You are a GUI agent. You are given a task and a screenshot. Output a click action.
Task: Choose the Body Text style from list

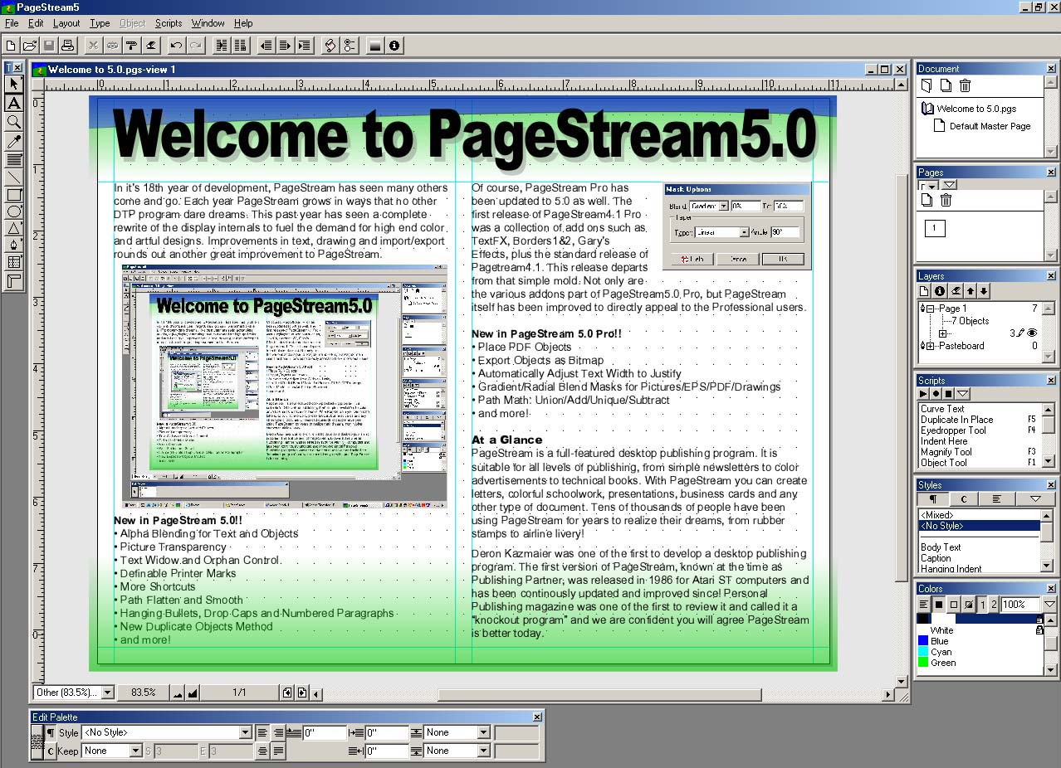point(941,547)
